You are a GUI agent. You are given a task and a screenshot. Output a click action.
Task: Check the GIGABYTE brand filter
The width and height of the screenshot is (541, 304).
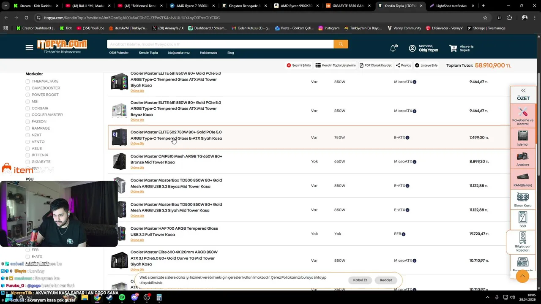[27, 162]
